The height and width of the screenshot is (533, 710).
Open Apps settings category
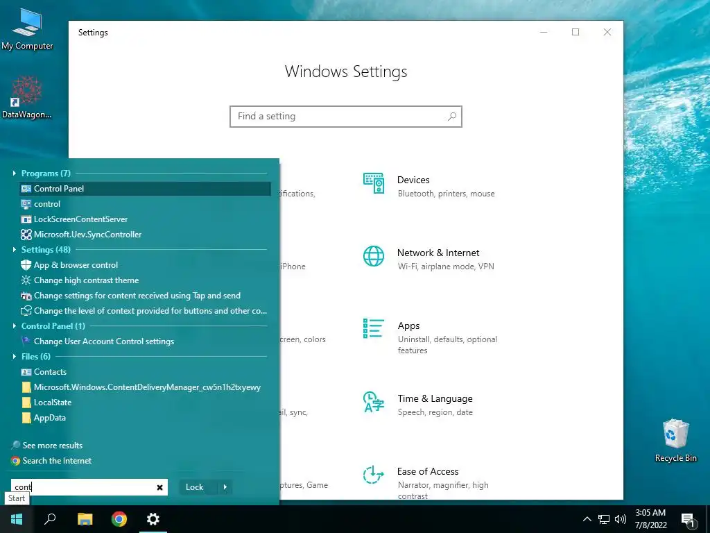(429, 337)
